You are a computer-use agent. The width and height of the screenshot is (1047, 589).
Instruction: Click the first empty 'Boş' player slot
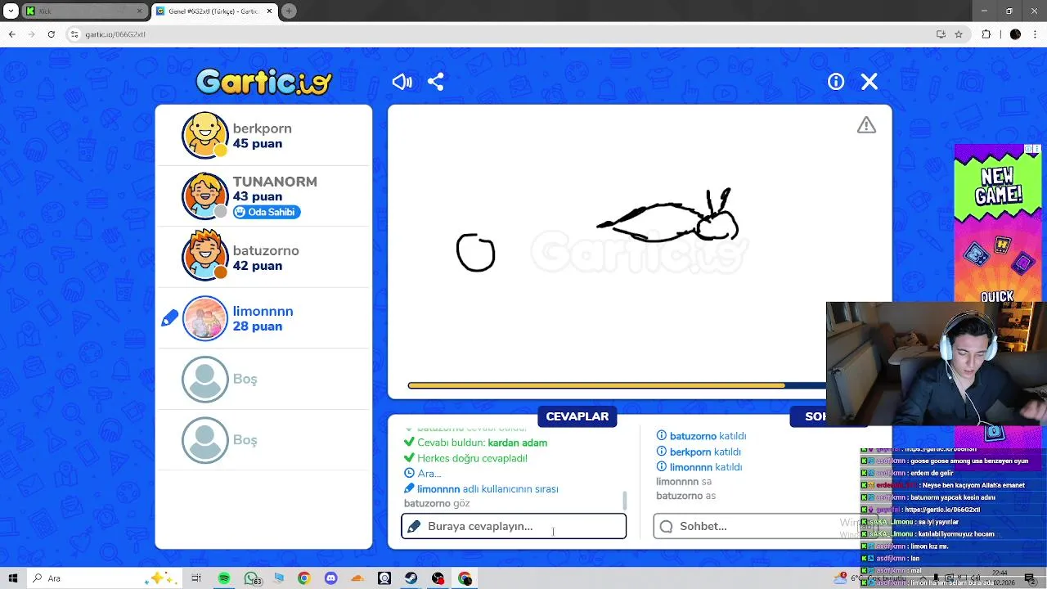tap(263, 379)
